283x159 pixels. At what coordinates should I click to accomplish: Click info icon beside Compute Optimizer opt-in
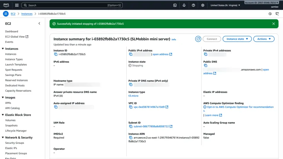[x=205, y=107]
